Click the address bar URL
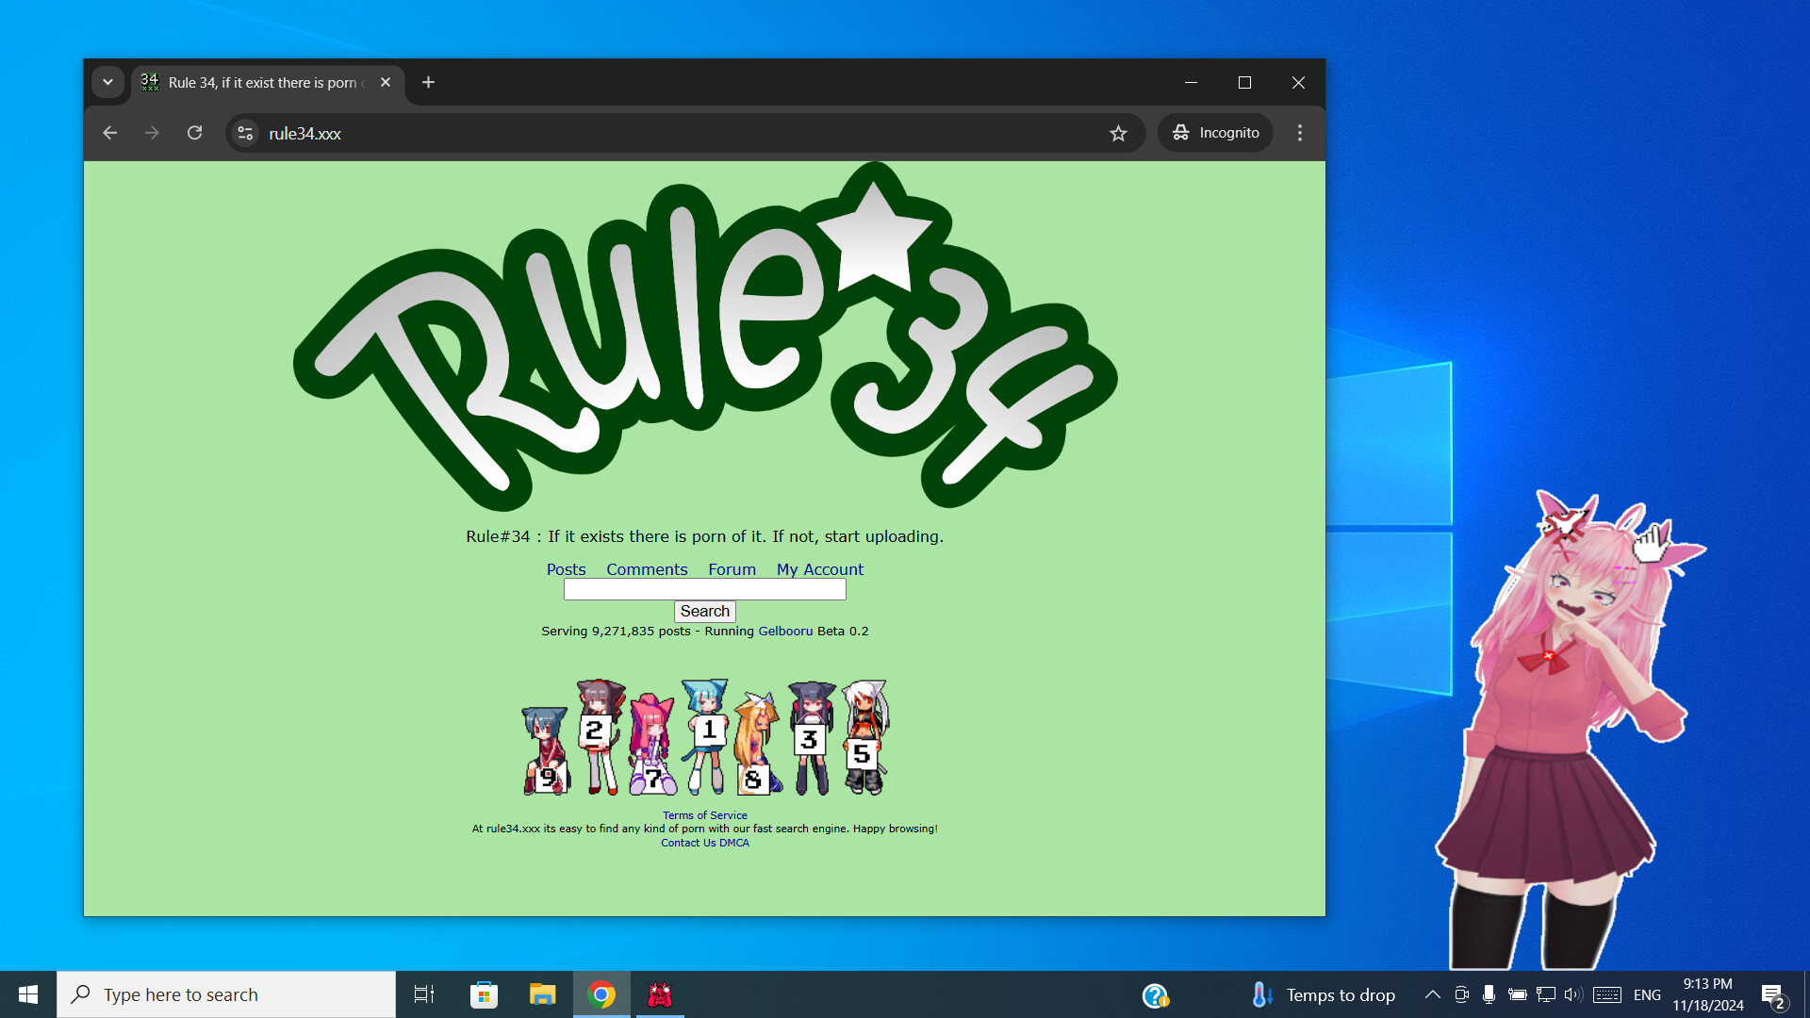 click(x=304, y=134)
